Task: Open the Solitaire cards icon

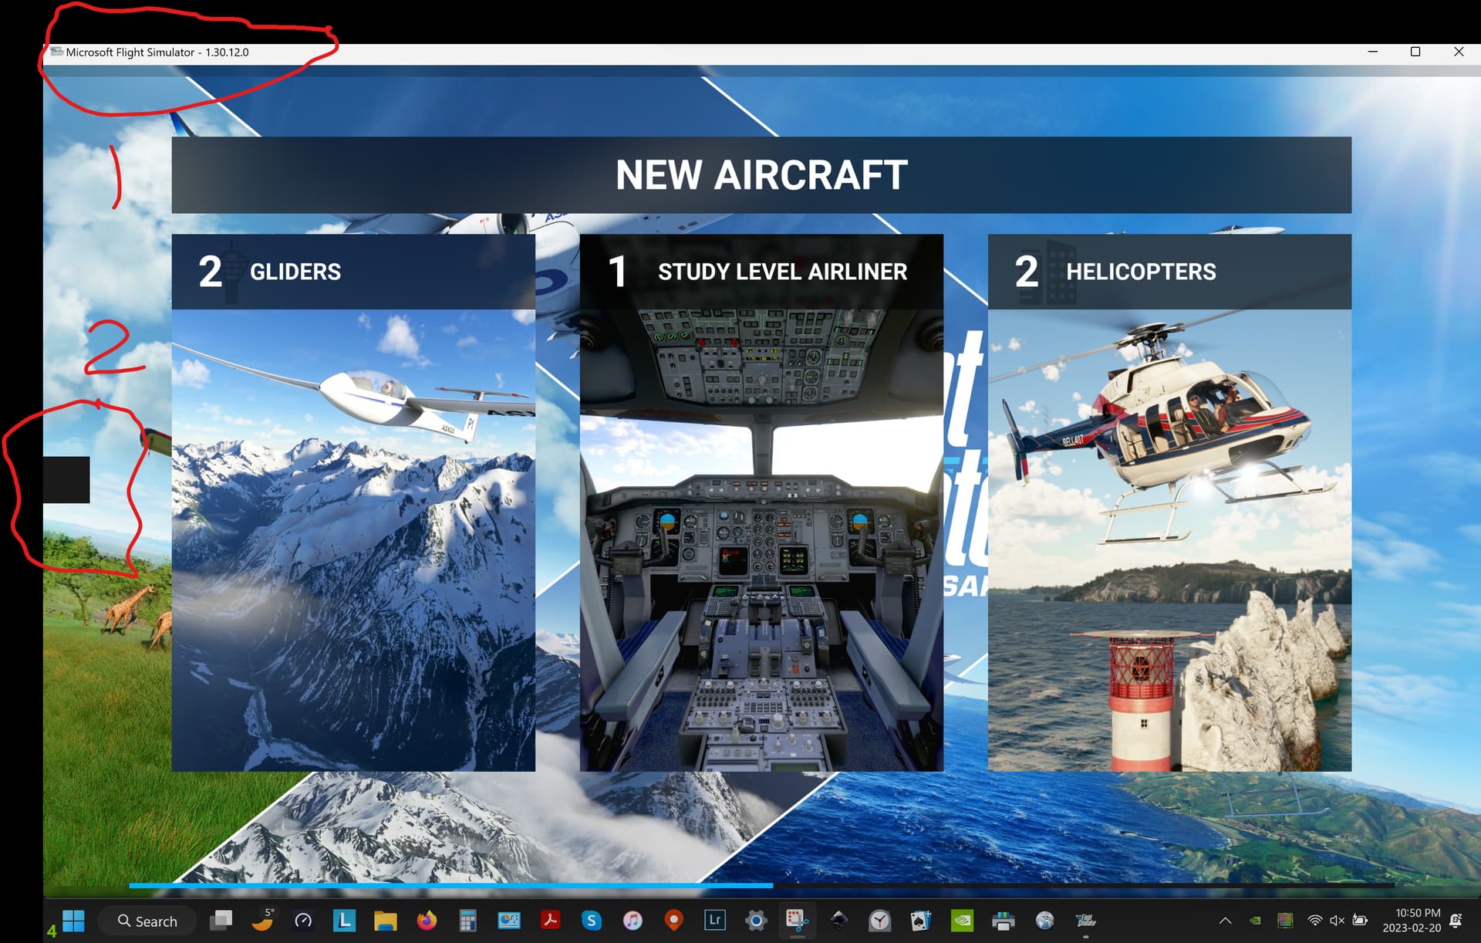Action: point(921,921)
